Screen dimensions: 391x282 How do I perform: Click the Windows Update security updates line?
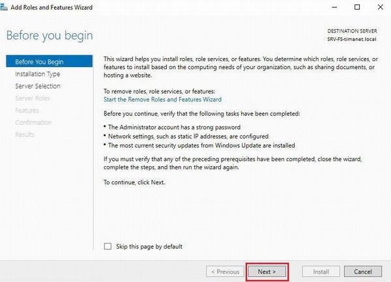[201, 145]
